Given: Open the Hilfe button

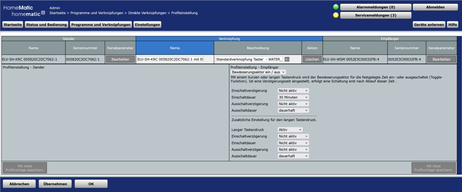Looking at the screenshot, I should click(x=452, y=25).
